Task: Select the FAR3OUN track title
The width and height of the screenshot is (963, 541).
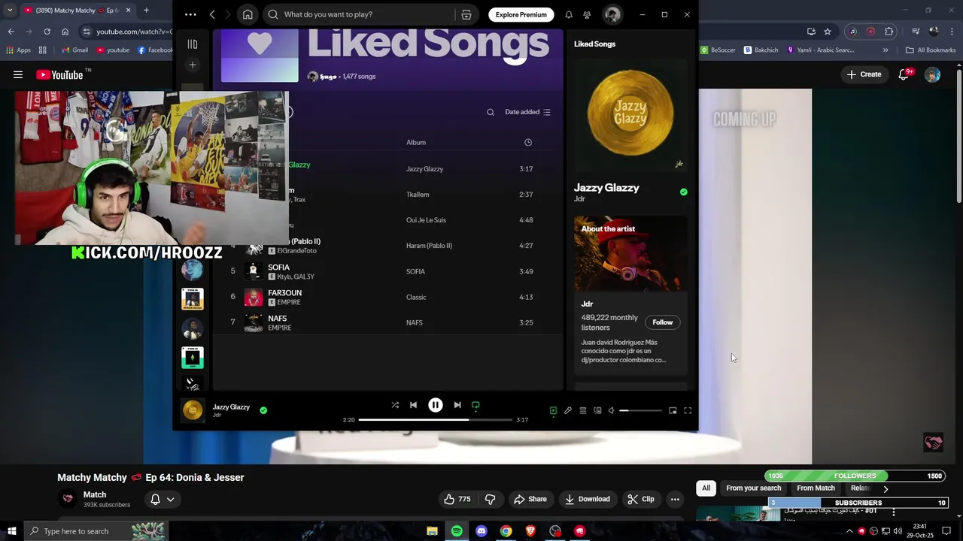Action: pos(284,293)
